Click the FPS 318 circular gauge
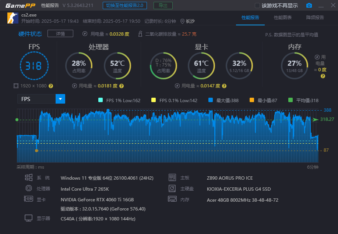 [34, 66]
